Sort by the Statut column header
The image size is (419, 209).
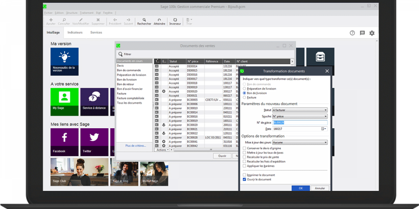(177, 62)
